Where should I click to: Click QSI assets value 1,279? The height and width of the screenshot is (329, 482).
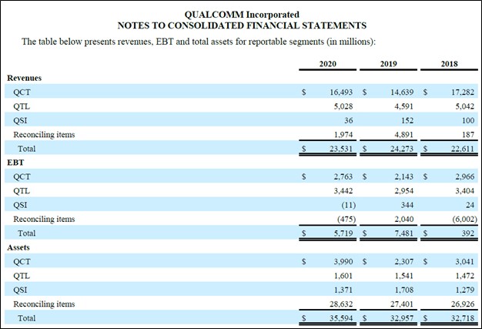[x=465, y=290]
